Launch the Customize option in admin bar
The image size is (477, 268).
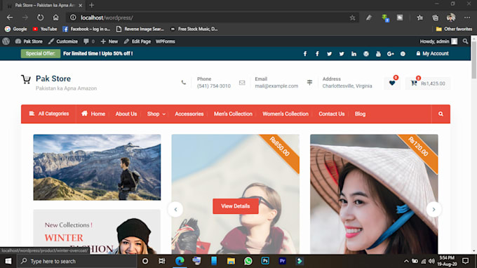(63, 41)
